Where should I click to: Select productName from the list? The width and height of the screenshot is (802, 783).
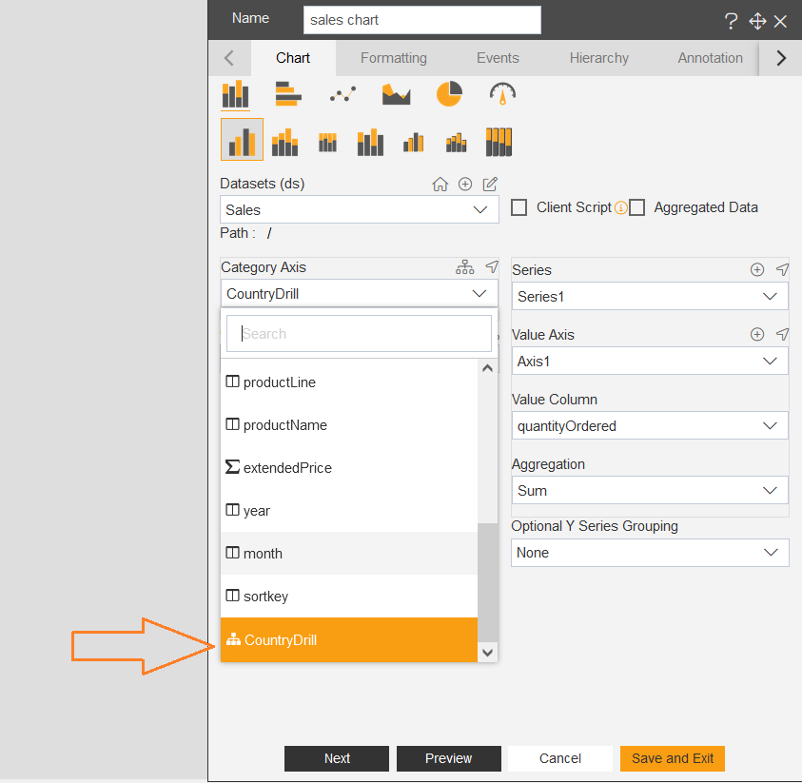tap(349, 425)
